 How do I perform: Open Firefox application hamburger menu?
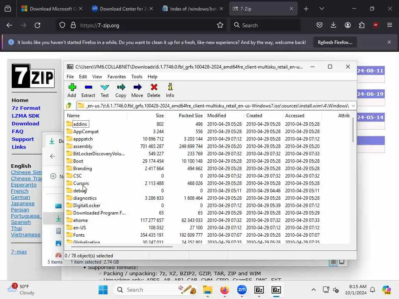point(390,25)
